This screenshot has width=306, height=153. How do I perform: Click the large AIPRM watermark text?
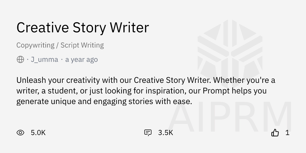coord(229,117)
